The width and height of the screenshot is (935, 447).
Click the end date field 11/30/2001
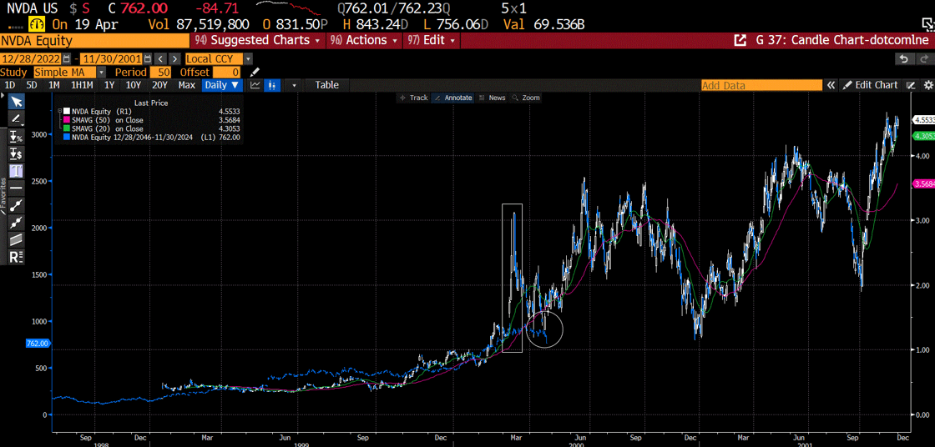(x=112, y=59)
